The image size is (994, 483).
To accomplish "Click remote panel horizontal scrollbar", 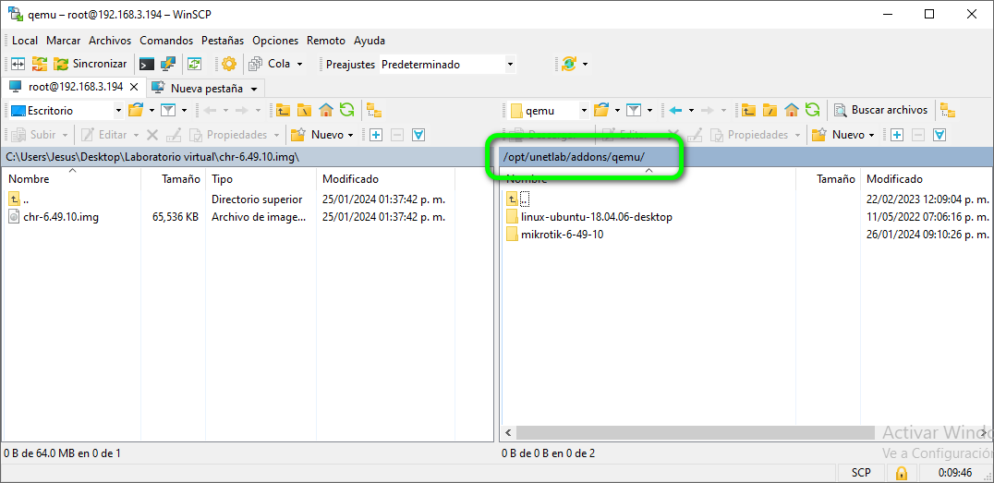I will 693,432.
